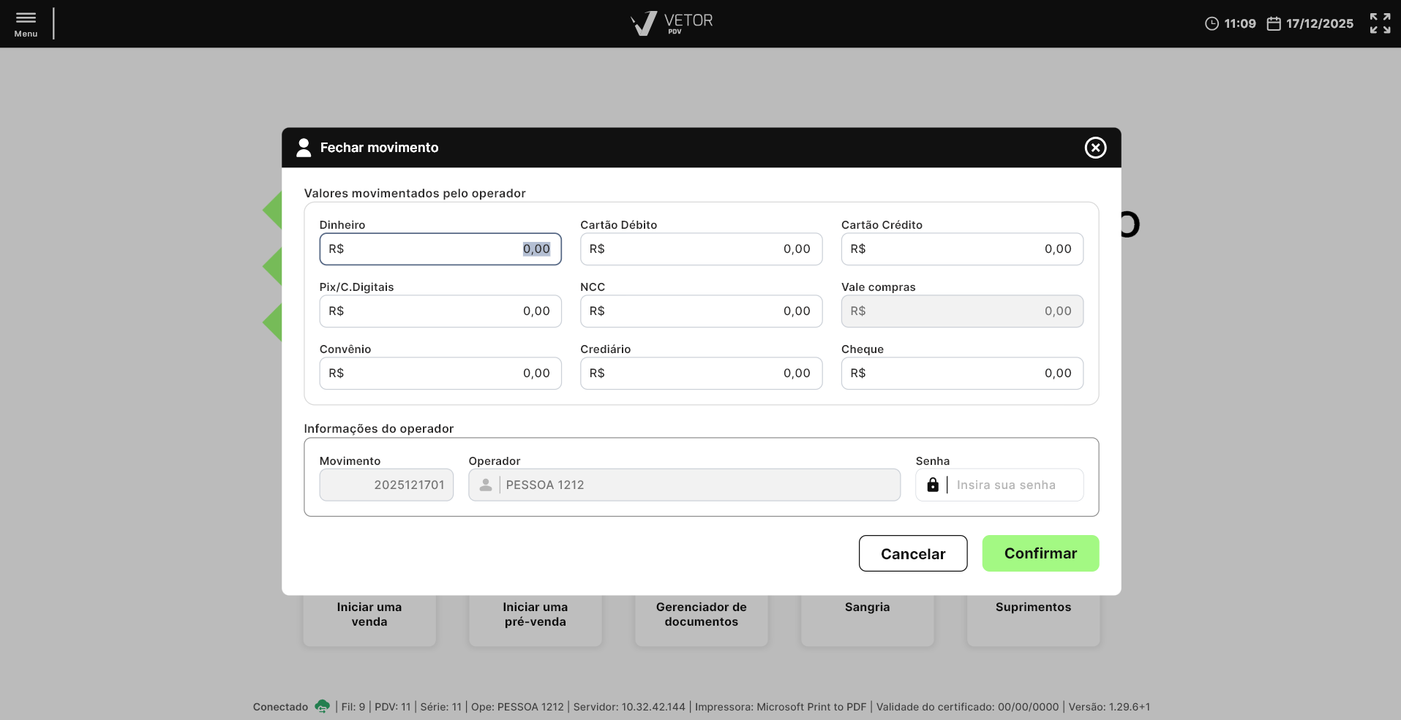Viewport: 1401px width, 720px height.
Task: Cancel closing the movement
Action: (913, 553)
